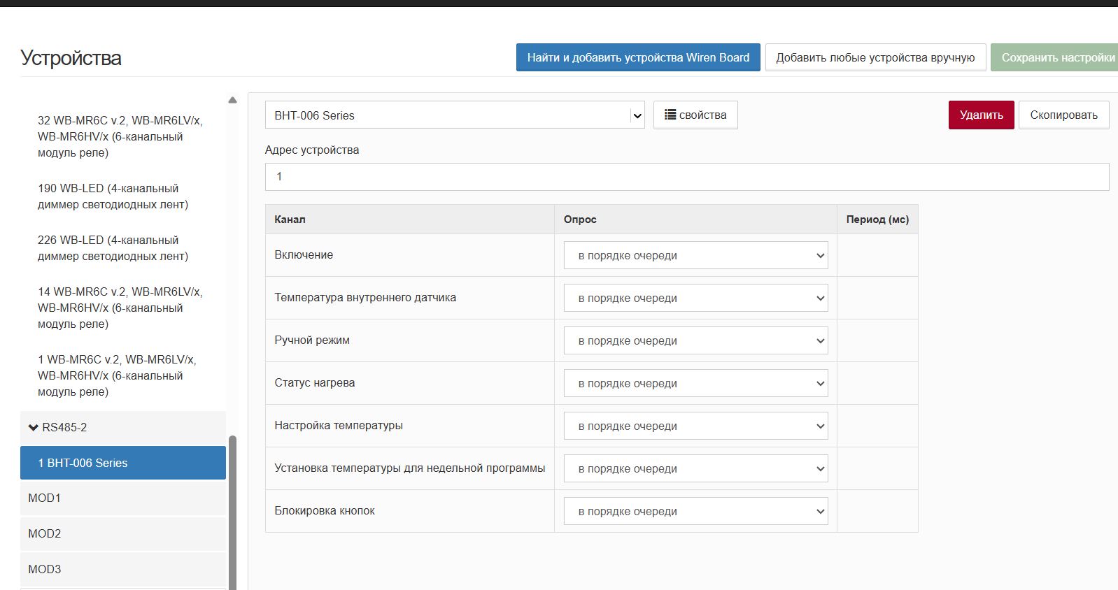Screen dimensions: 1118x590
Task: Open polling dropdown for Статус нагрева
Action: (695, 384)
